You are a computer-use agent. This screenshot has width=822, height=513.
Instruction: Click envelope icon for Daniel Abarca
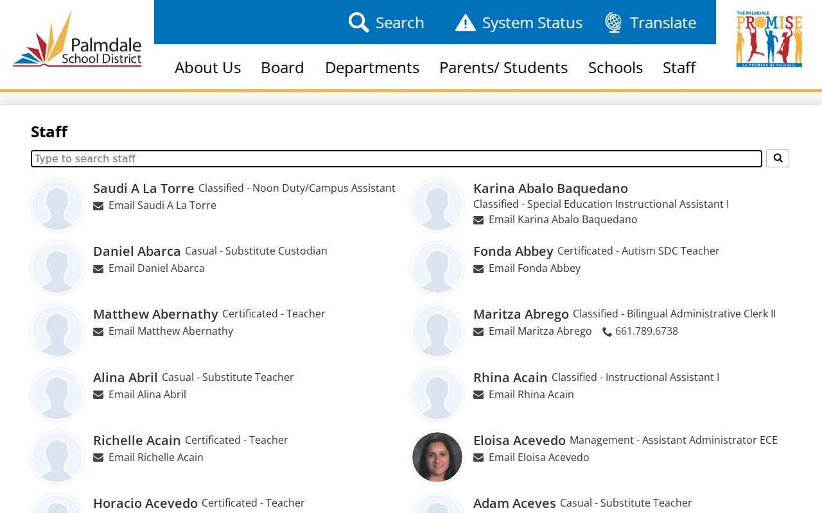(x=98, y=269)
